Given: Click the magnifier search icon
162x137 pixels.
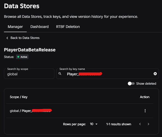Looking at the screenshot, I should pos(60,74).
